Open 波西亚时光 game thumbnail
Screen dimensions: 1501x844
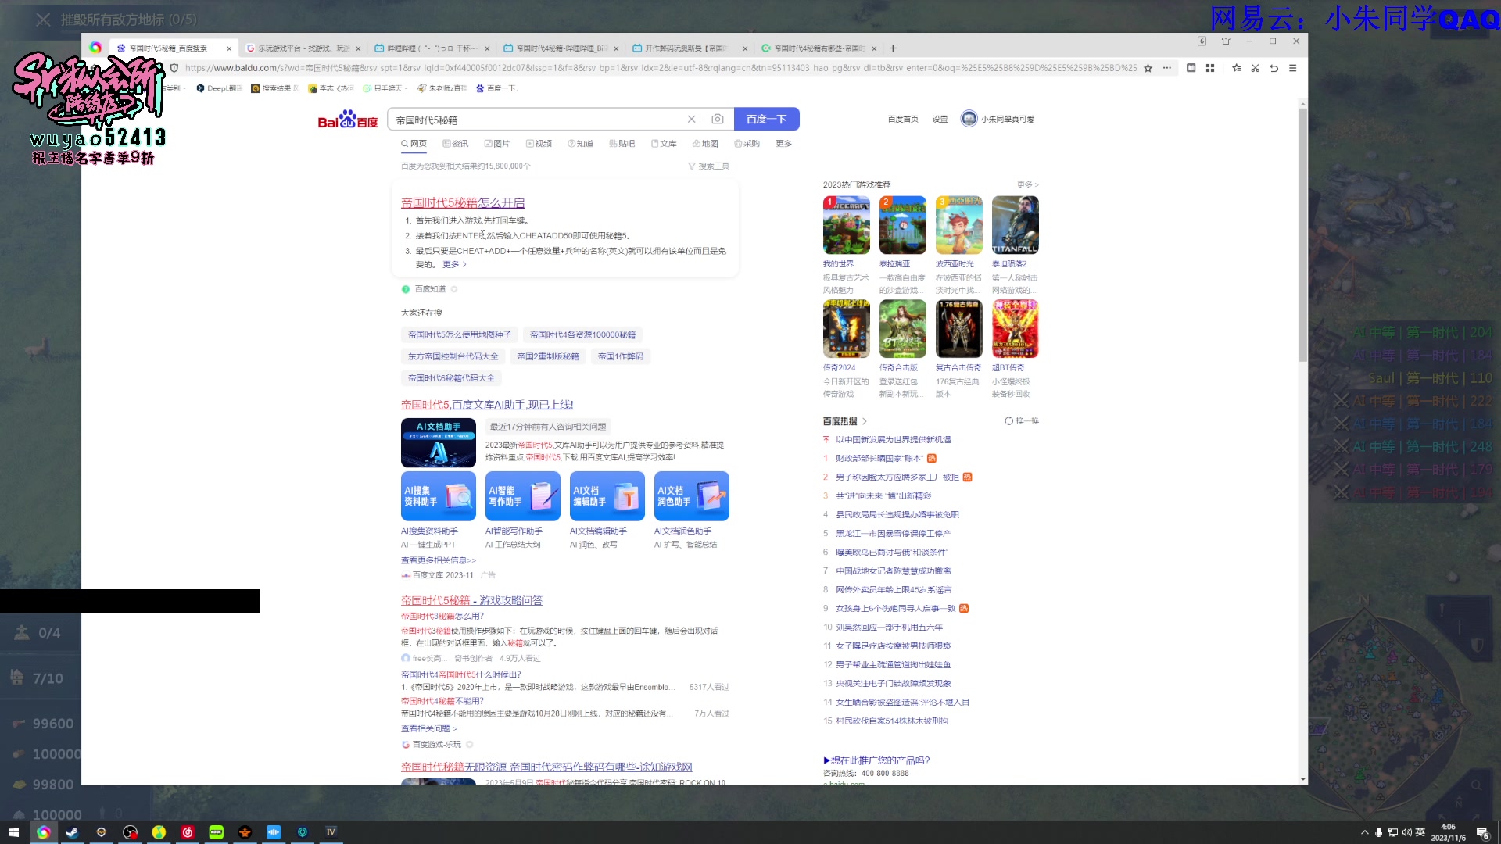pos(958,225)
